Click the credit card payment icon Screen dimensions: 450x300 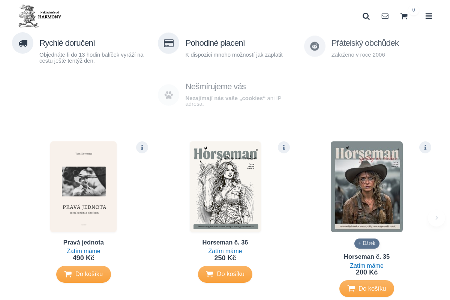click(x=169, y=43)
